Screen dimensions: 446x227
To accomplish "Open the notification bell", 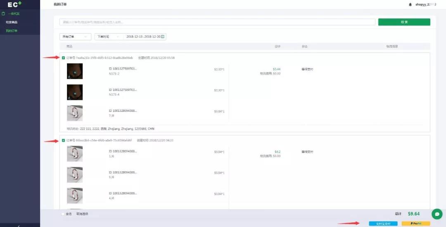I will coord(410,5).
